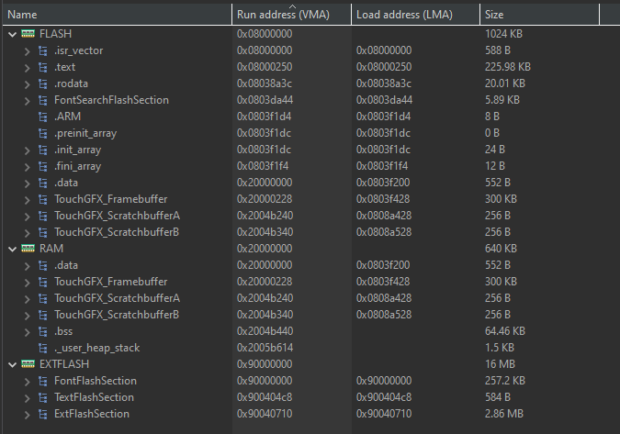Expand the FontFlashSection entry
The width and height of the screenshot is (620, 434).
pyautogui.click(x=27, y=382)
